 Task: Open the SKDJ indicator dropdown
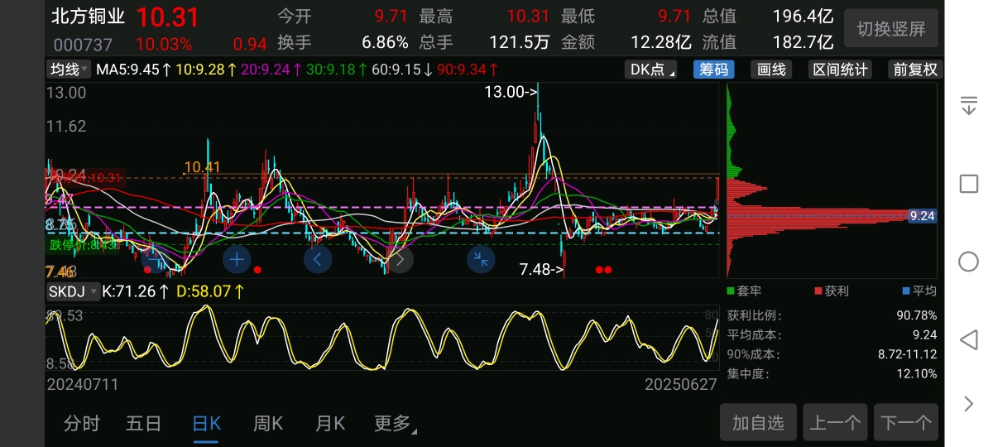tap(72, 291)
